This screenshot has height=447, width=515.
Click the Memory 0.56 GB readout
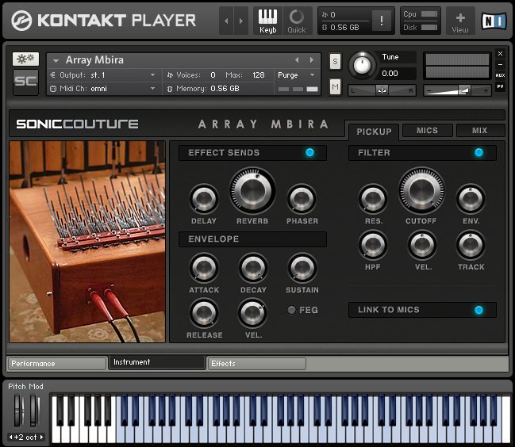tap(225, 89)
